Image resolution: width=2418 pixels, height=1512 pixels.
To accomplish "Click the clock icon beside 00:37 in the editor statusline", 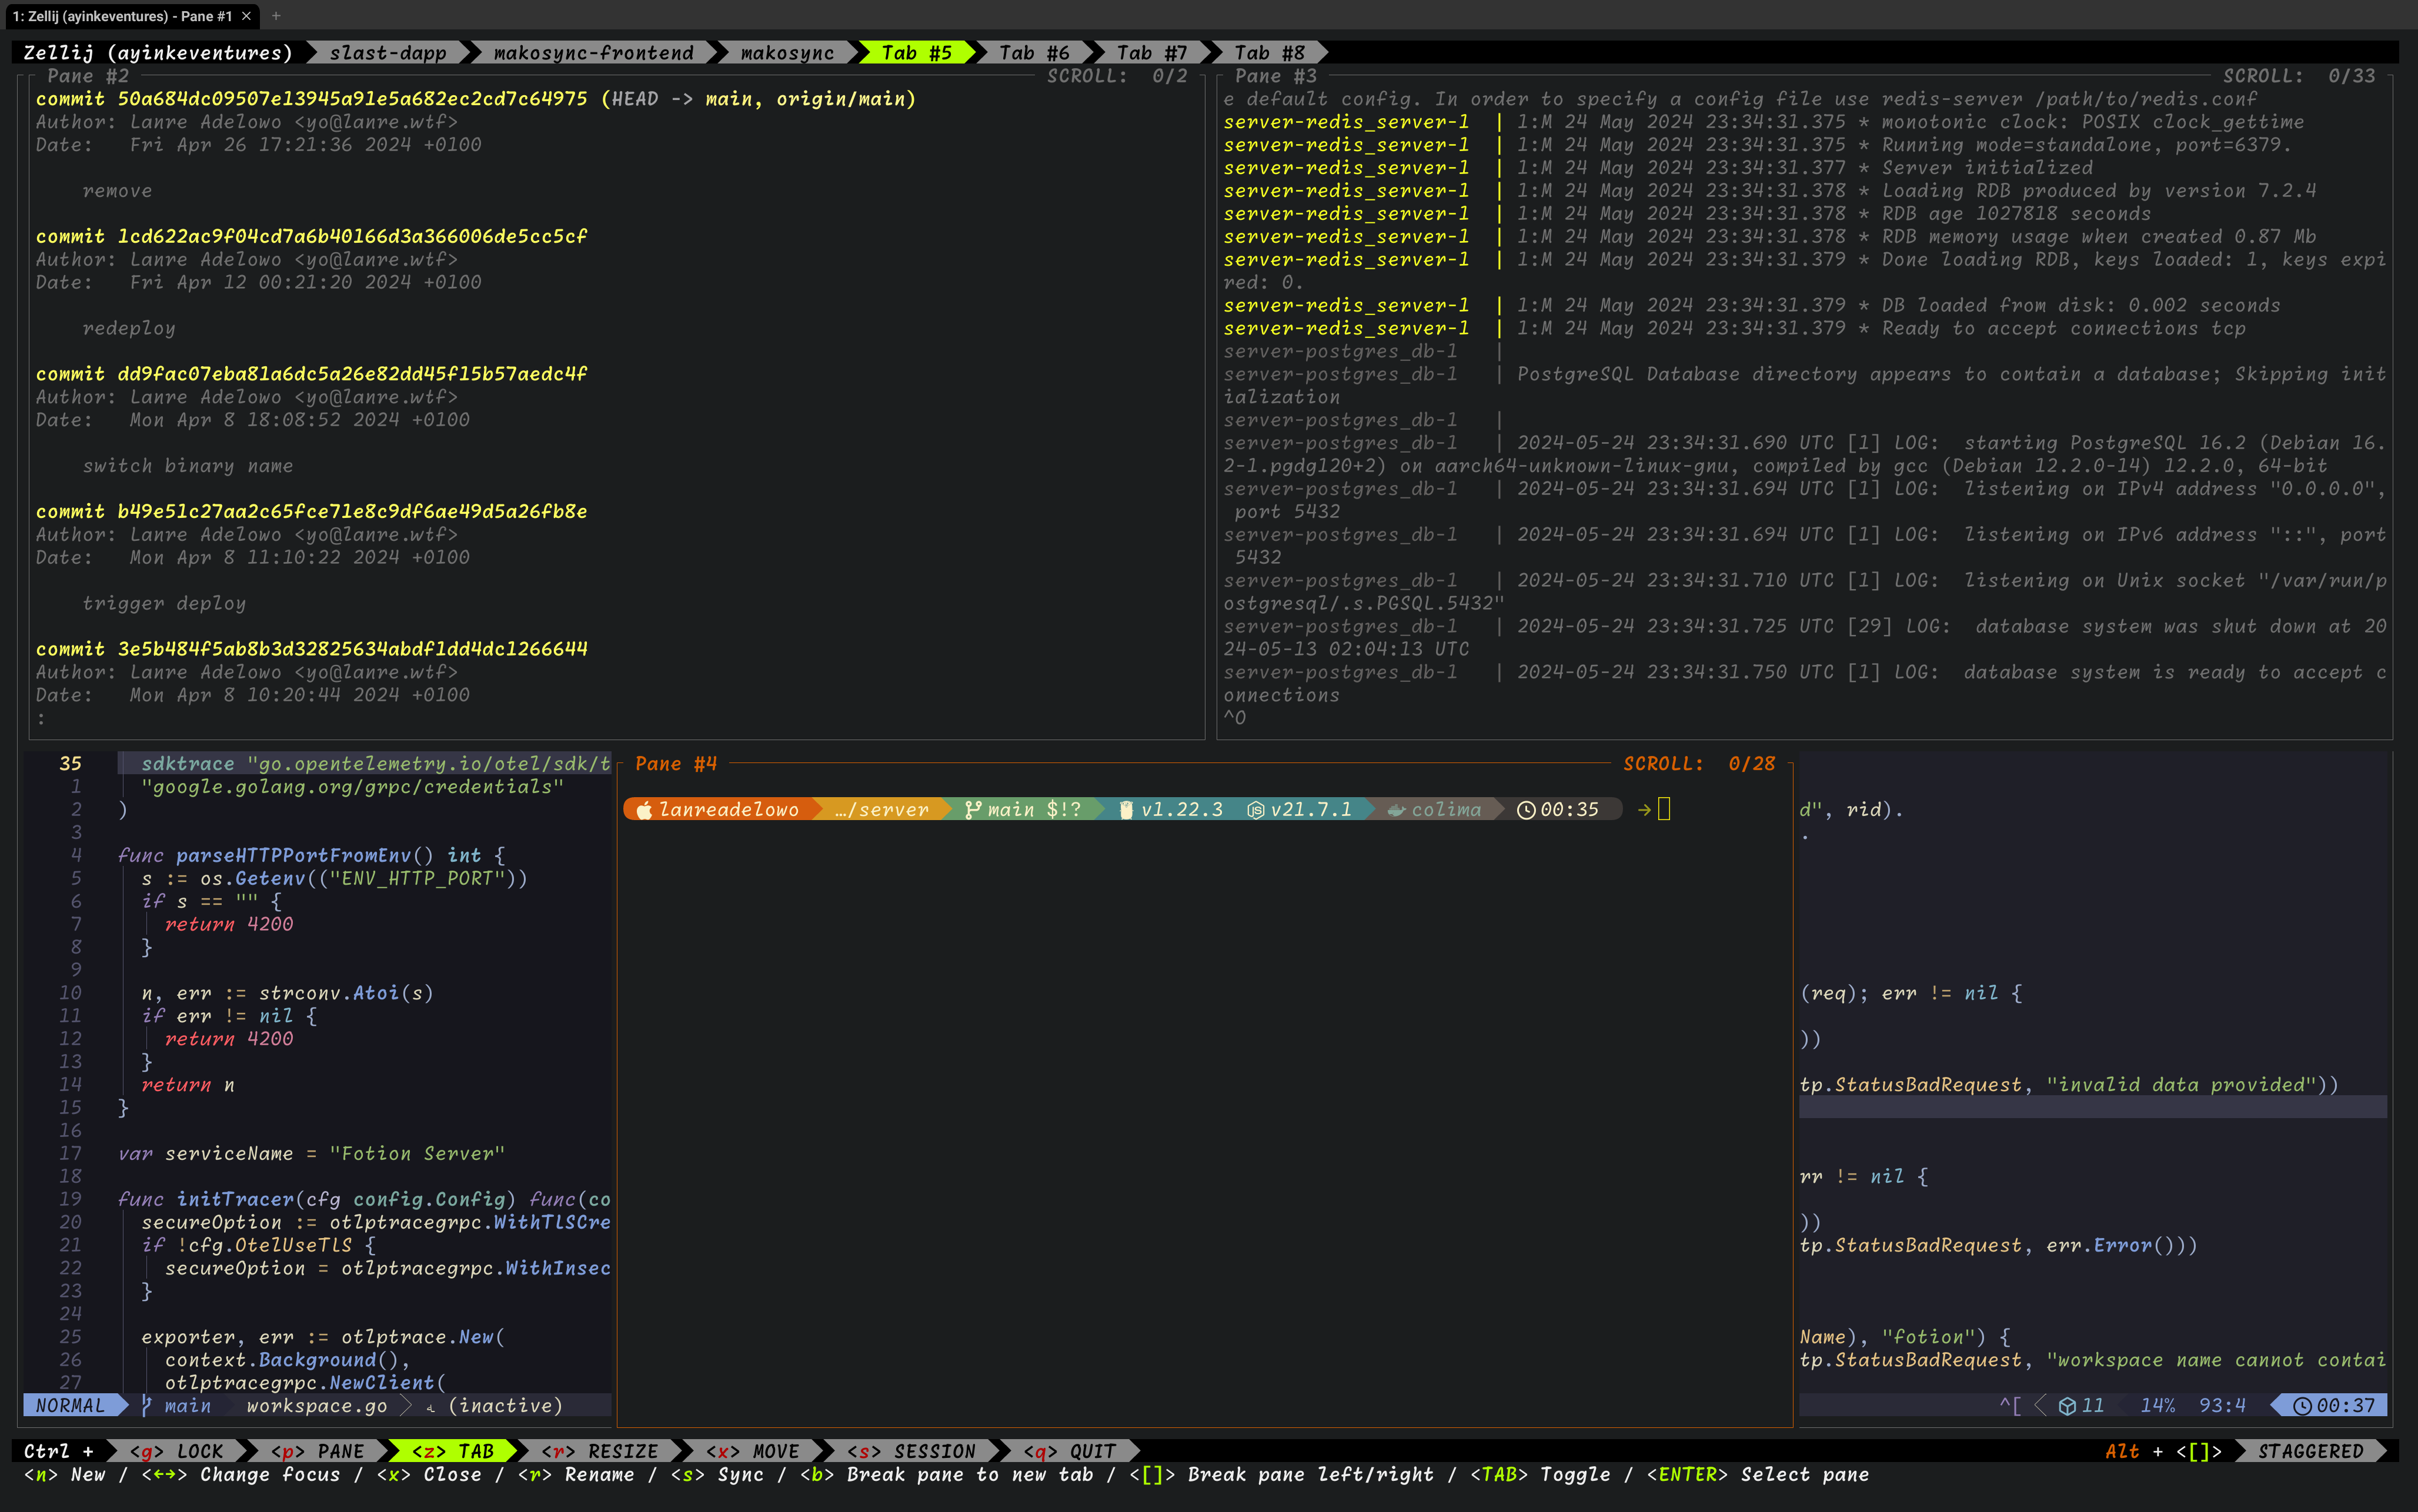I will pyautogui.click(x=2302, y=1406).
